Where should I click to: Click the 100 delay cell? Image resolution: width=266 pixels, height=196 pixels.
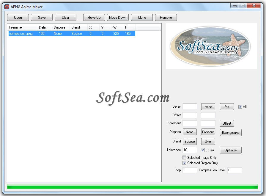(42, 34)
